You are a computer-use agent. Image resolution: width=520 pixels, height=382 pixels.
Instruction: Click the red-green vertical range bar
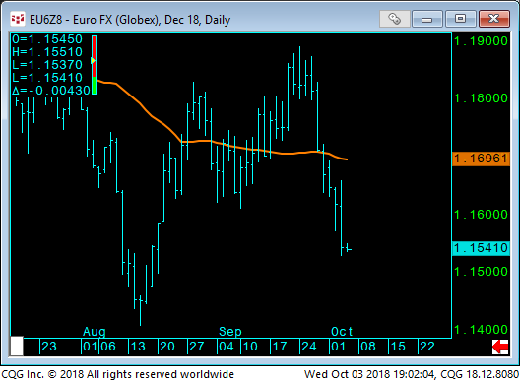click(x=95, y=65)
